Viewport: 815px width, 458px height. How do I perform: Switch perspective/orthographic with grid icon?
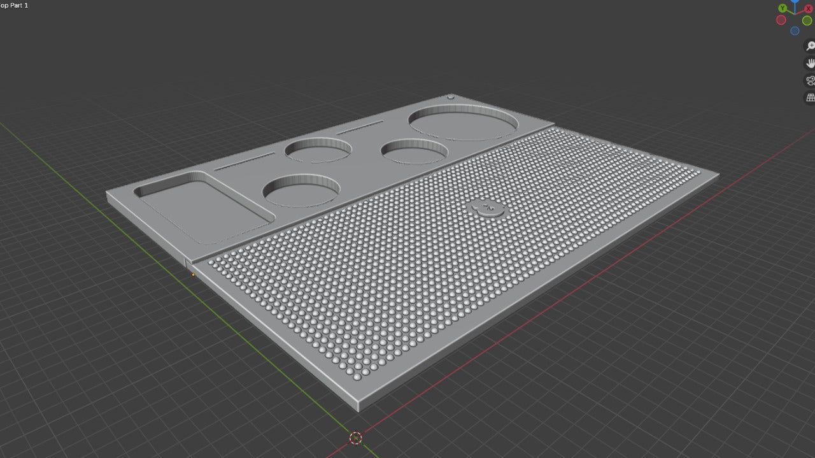coord(810,97)
